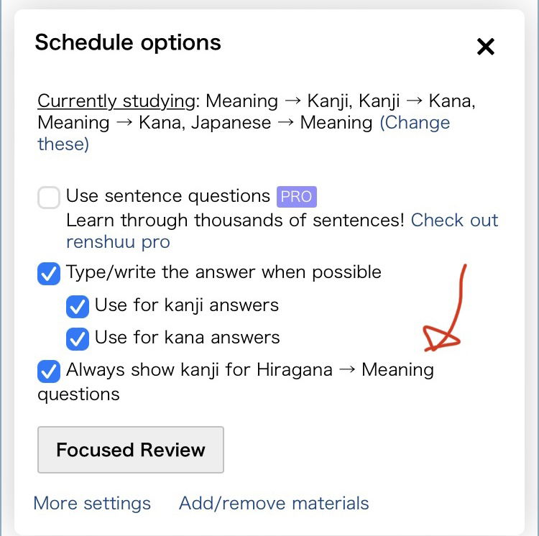Click the Use sentence questions label text
The image size is (539, 536).
pos(168,196)
